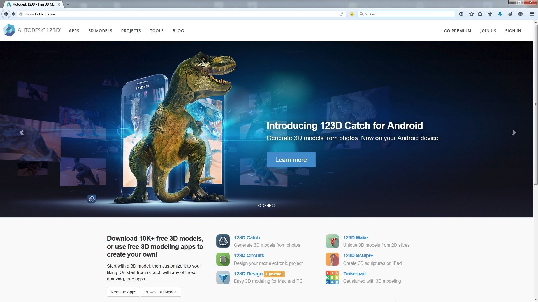Click the paper plane send icon
Image resolution: width=538 pixels, height=302 pixels.
pos(510,14)
